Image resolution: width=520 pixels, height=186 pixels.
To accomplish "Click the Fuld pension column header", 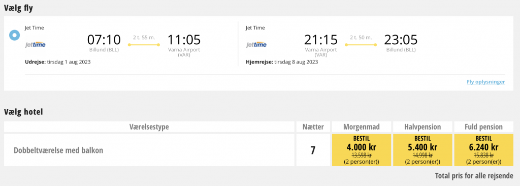I will point(483,127).
